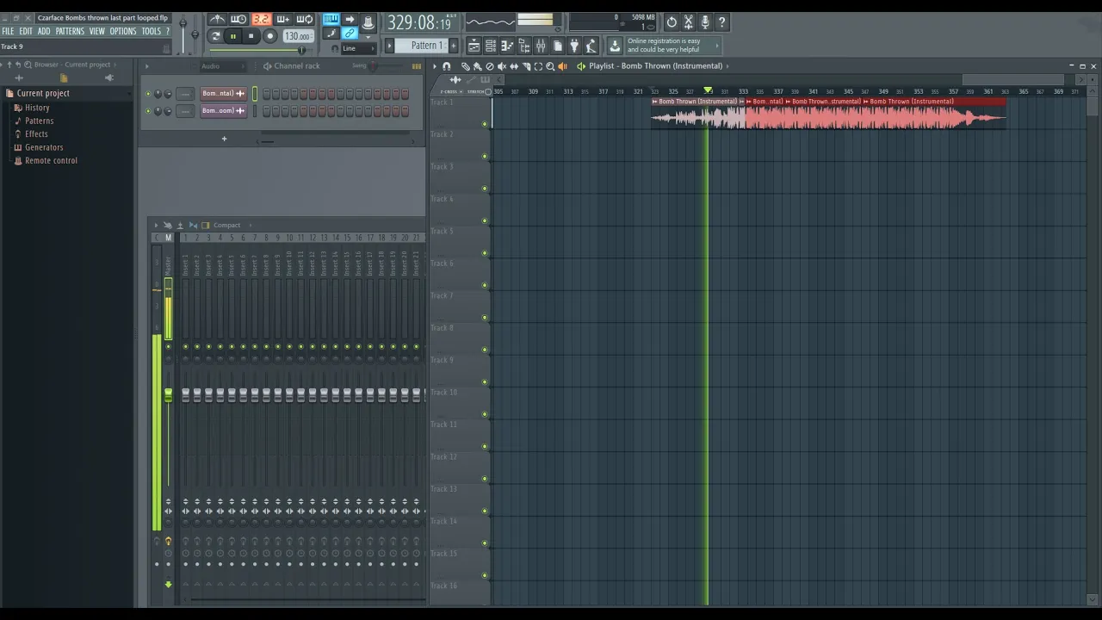The width and height of the screenshot is (1102, 620).
Task: Open the EDIT menu
Action: point(26,31)
